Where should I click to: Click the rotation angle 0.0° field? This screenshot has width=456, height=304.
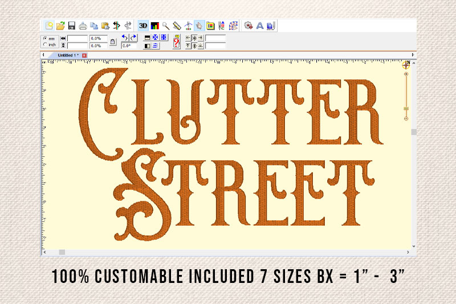(129, 46)
